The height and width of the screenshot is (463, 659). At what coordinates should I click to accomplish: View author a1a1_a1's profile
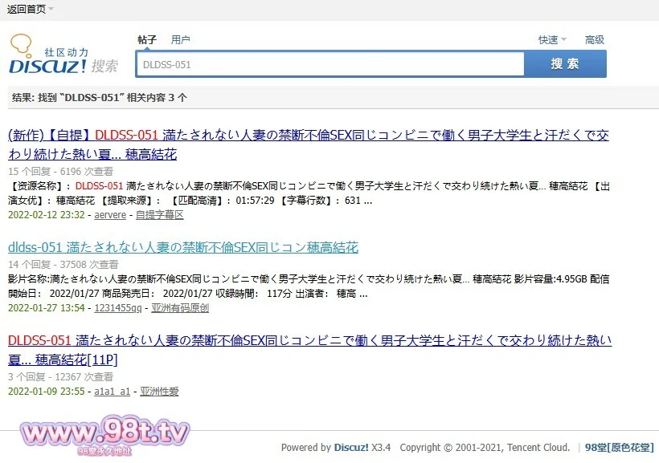(x=113, y=392)
